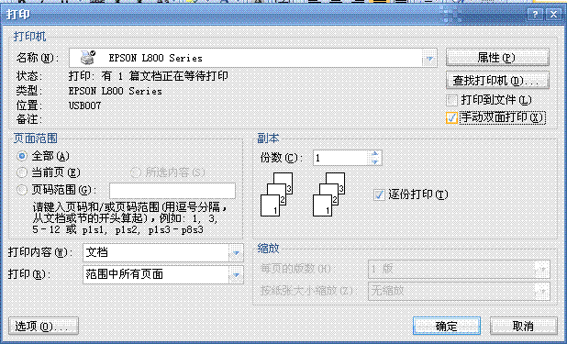Click the 选项 options button
Screen dimensions: 567x344
tap(43, 326)
